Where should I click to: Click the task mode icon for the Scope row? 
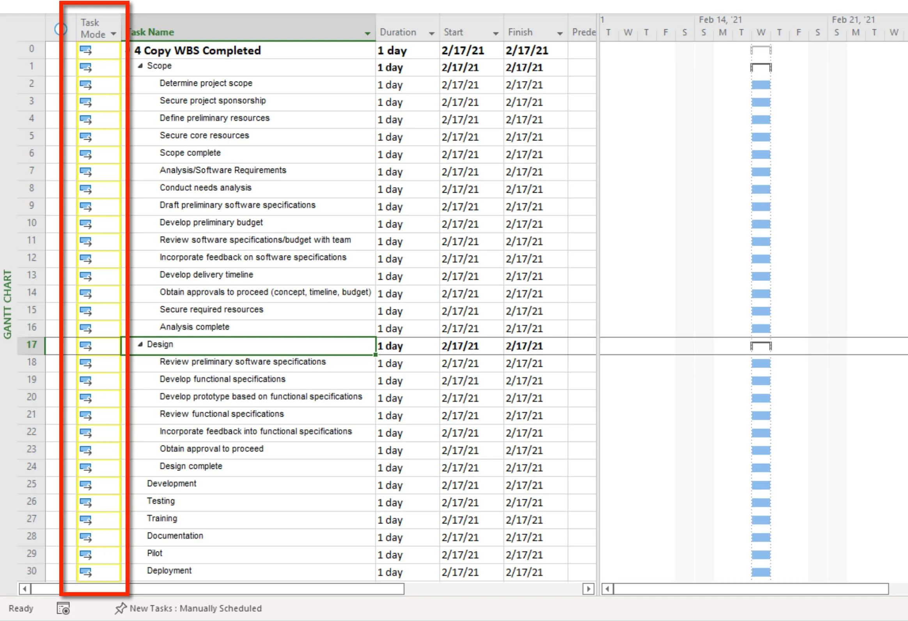click(x=85, y=67)
